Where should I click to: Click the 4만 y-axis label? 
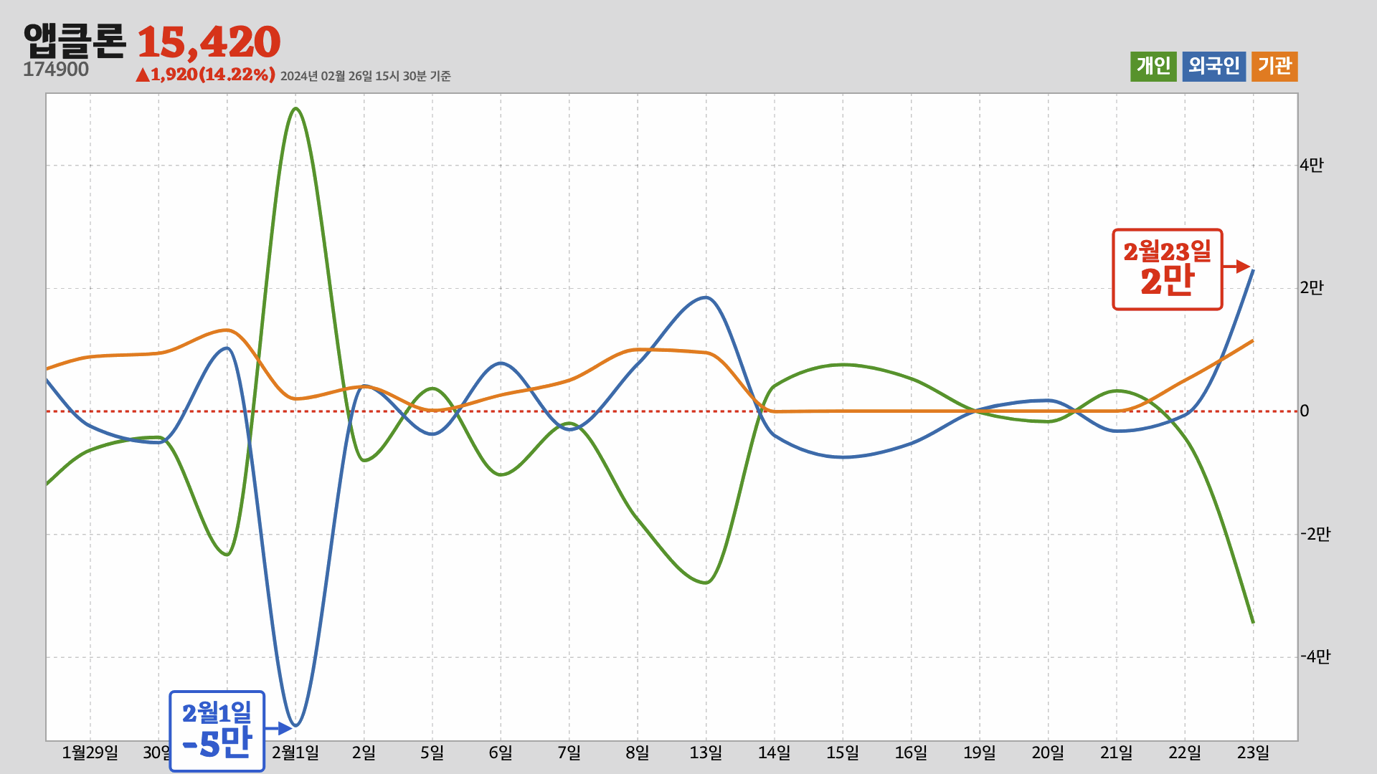point(1312,166)
